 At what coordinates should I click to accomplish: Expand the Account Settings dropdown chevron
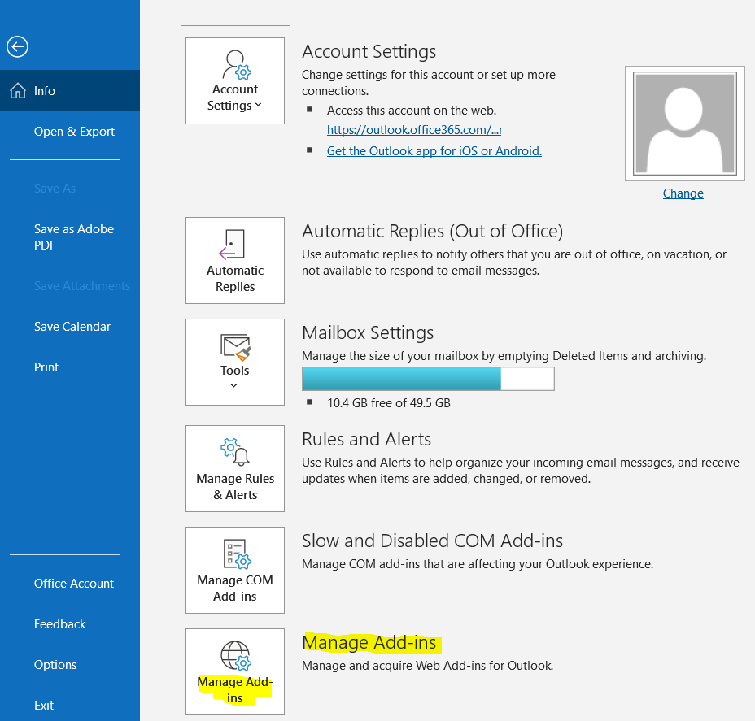pos(258,105)
